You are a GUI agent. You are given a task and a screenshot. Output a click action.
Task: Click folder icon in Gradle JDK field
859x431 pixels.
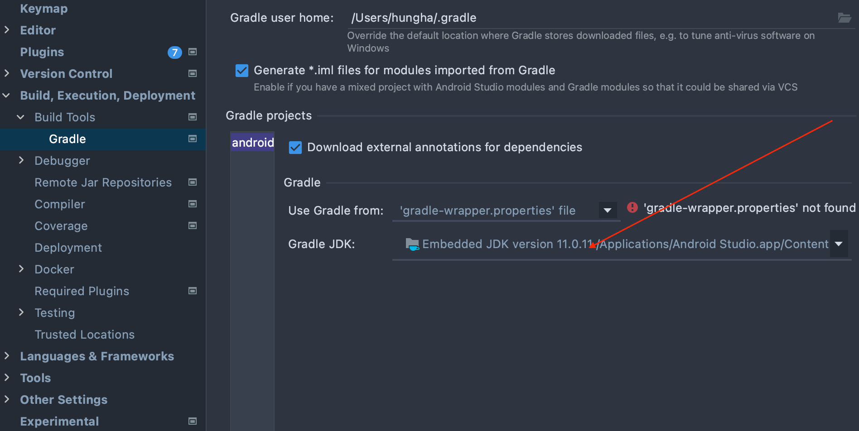coord(411,244)
